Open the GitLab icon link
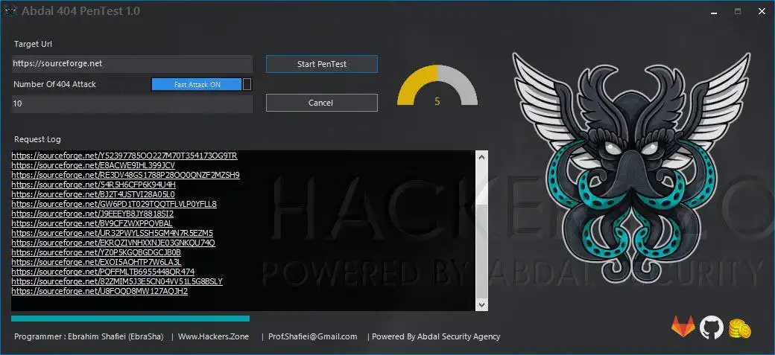Screen dimensions: 775x355 (683, 327)
